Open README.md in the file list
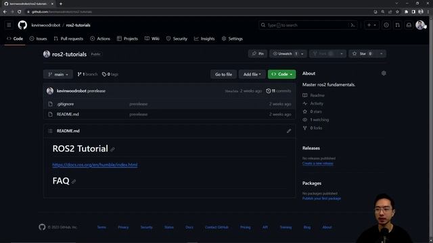 coord(68,114)
